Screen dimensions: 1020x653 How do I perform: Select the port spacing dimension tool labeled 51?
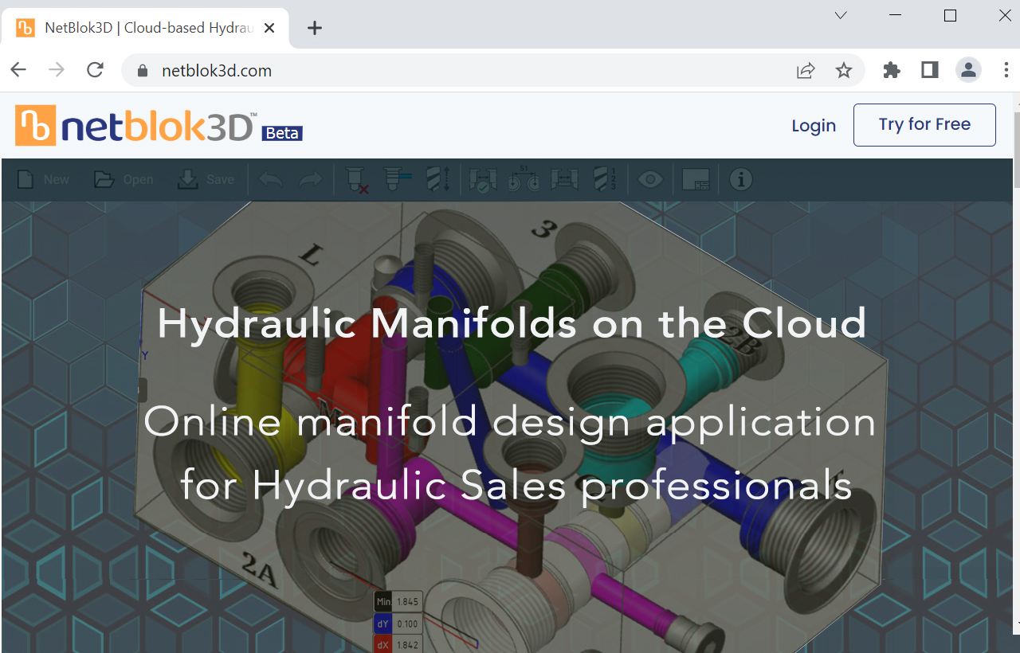coord(524,179)
